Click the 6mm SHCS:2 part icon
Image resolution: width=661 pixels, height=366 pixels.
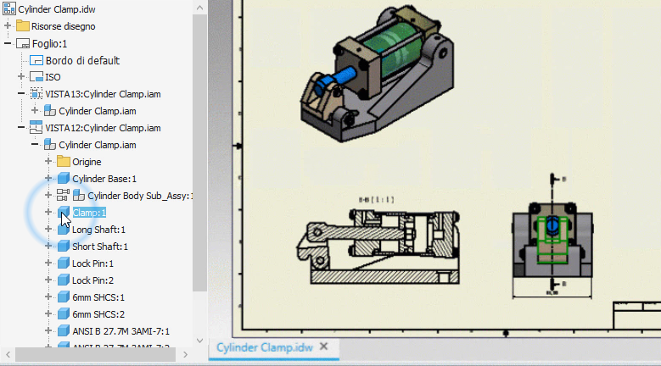tap(64, 313)
